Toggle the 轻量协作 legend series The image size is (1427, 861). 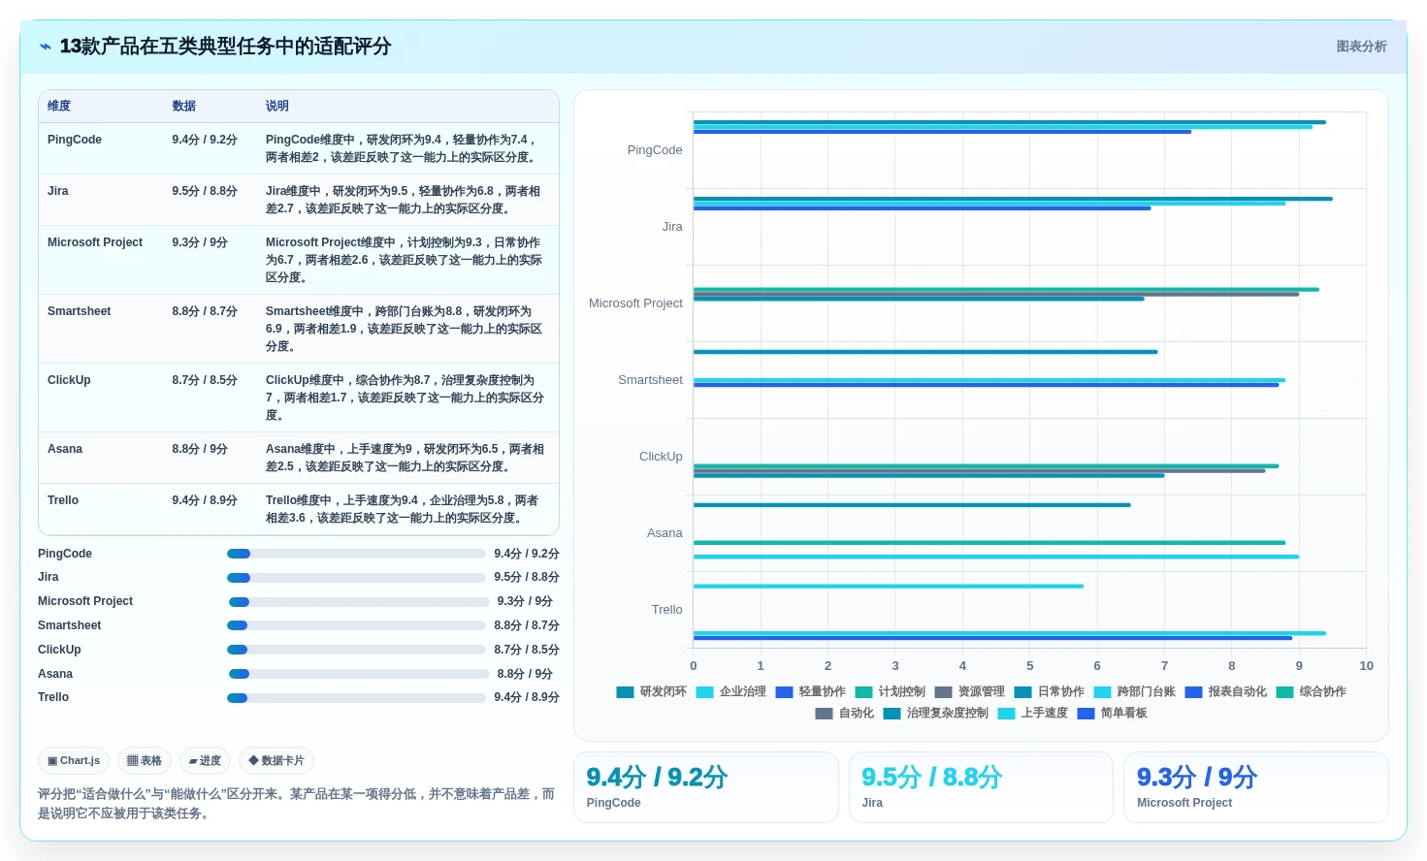click(811, 691)
